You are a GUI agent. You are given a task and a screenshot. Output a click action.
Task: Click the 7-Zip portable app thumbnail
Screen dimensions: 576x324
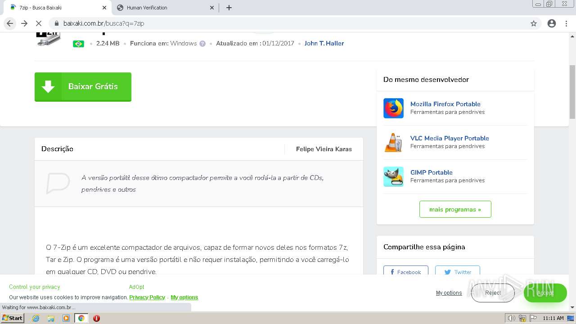point(48,38)
